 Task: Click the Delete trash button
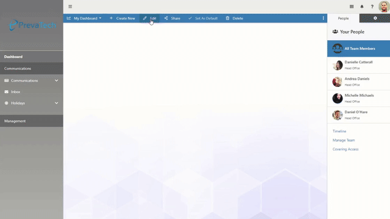(x=234, y=18)
